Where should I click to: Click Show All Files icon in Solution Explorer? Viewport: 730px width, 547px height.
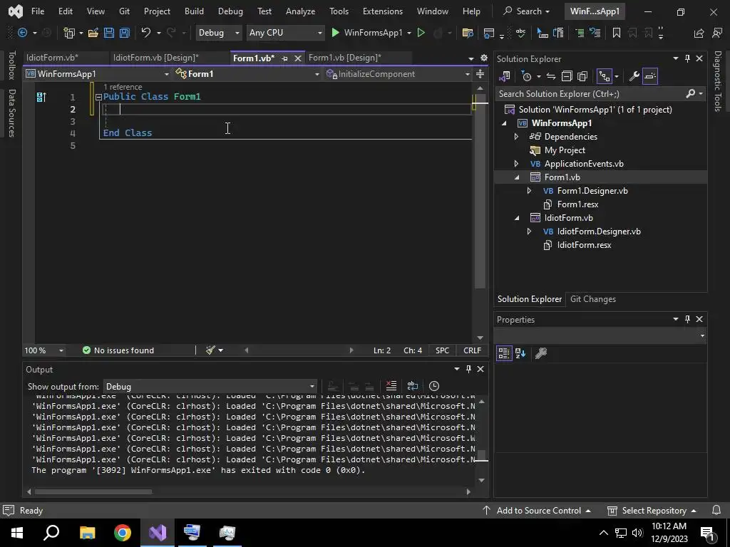coord(582,76)
